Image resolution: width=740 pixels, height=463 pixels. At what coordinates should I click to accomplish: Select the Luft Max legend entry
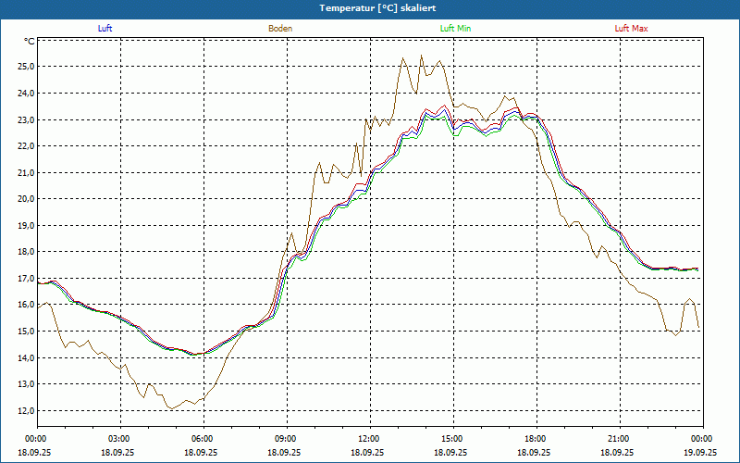(631, 29)
